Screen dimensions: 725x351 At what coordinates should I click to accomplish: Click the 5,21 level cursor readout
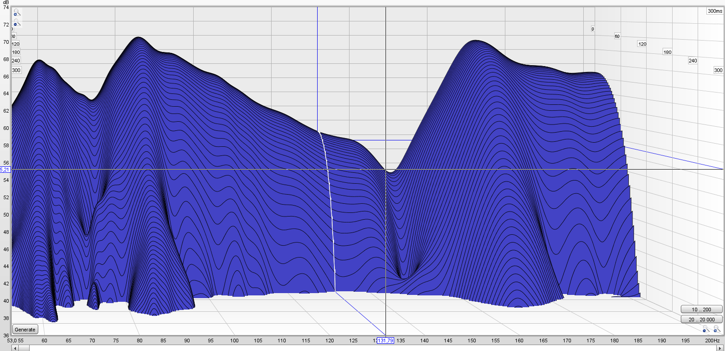coord(5,170)
